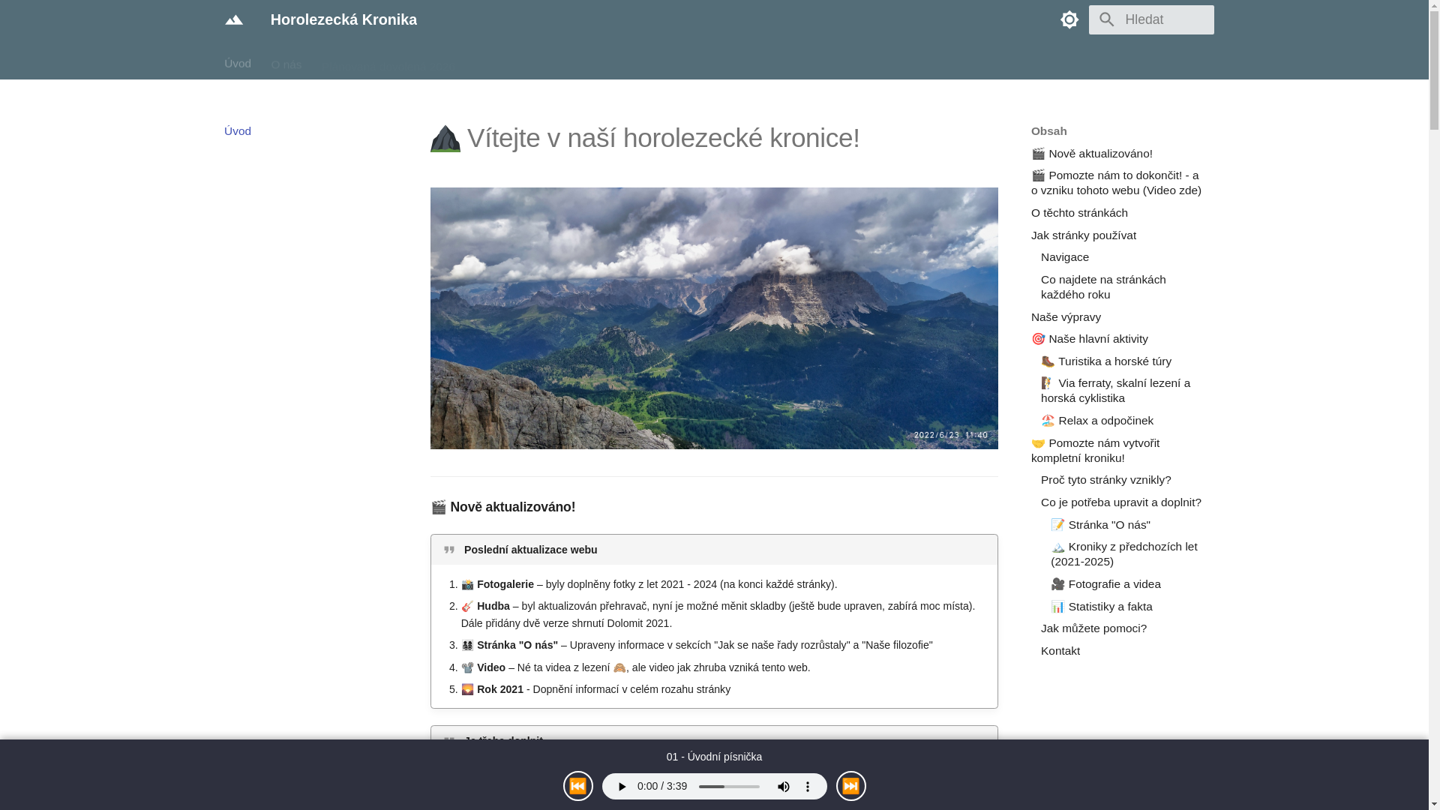Open Kroniky z předchozích let (2021-2025)
This screenshot has width=1440, height=810.
tap(1124, 554)
